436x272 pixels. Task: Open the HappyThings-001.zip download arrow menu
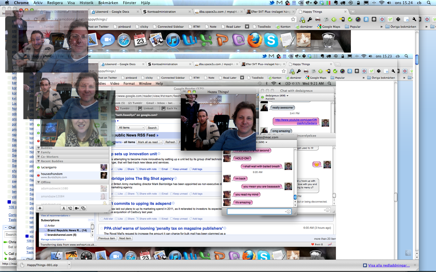(69, 265)
